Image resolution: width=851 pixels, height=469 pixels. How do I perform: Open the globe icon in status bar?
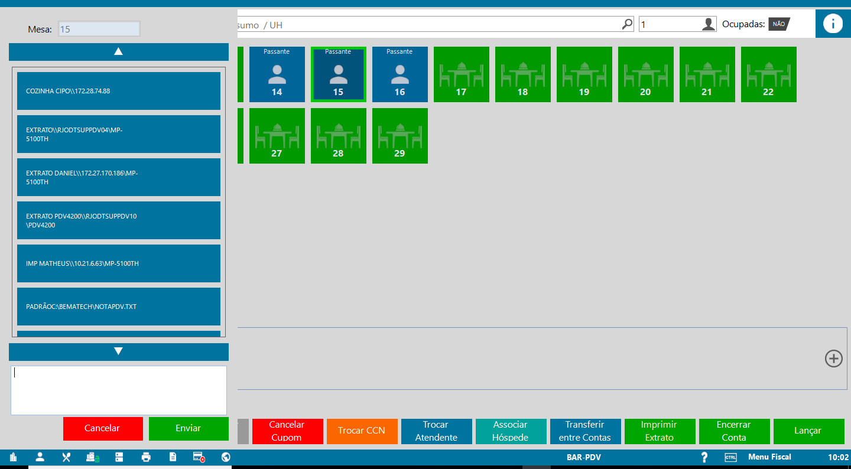pyautogui.click(x=225, y=457)
